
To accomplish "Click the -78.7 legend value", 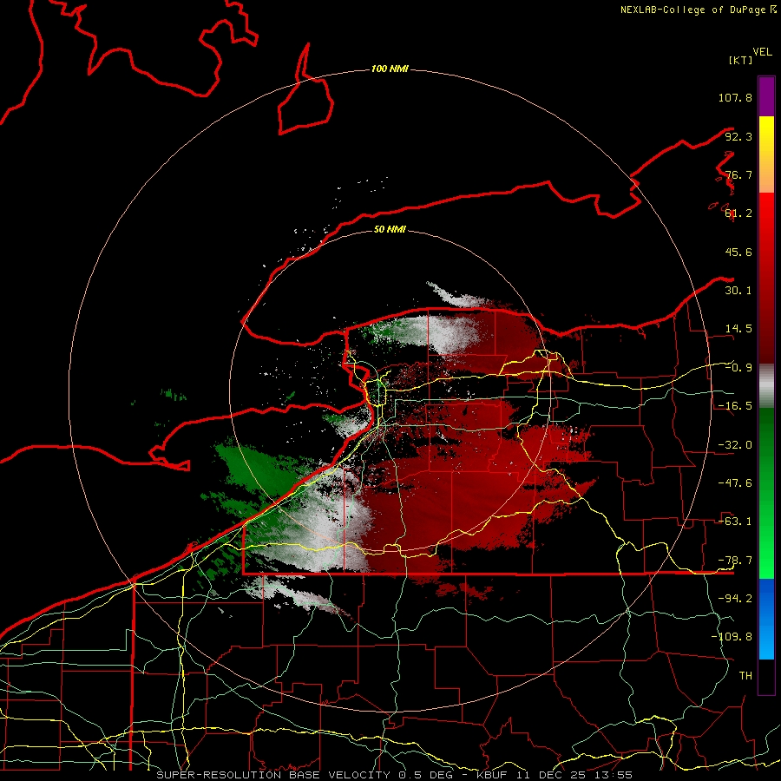I will click(x=735, y=561).
